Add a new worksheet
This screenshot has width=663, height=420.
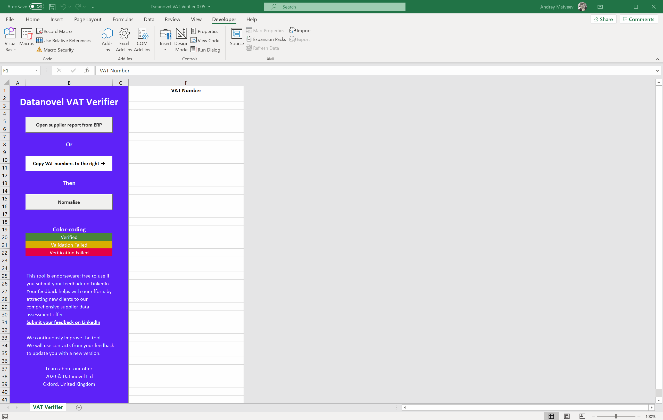point(79,408)
